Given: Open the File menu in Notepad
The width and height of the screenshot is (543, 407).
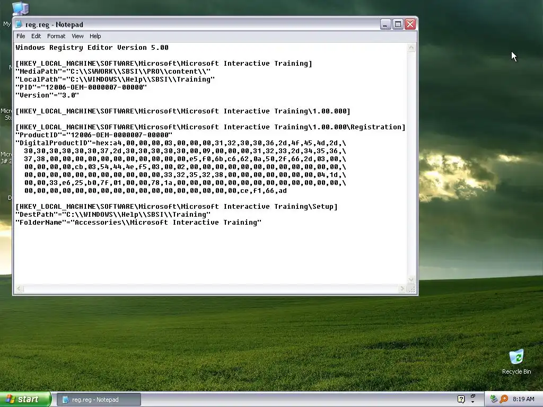Looking at the screenshot, I should point(21,36).
